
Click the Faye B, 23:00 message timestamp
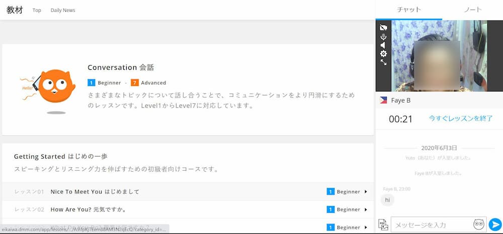click(396, 189)
